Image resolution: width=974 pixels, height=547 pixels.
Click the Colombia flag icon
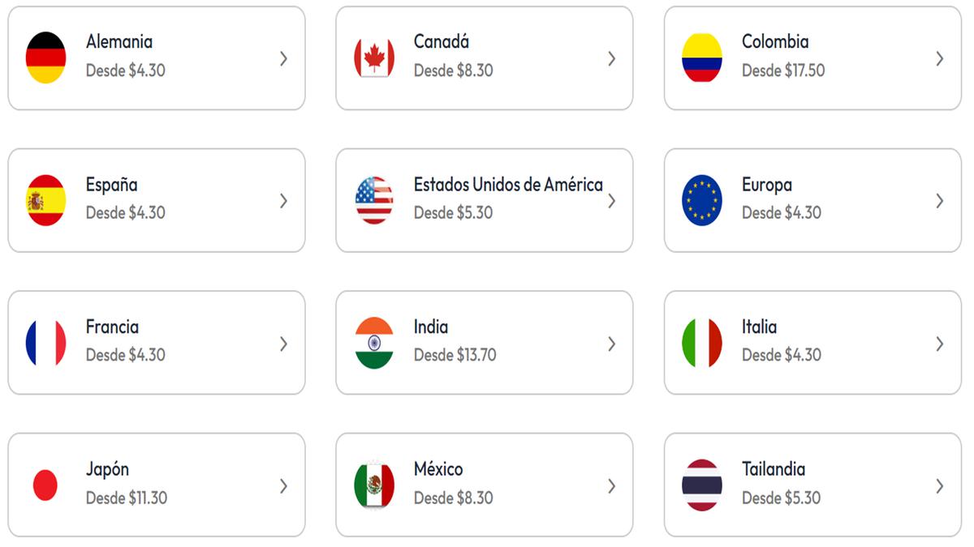pos(701,58)
